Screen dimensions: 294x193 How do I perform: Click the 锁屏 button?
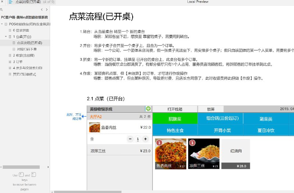point(211,109)
